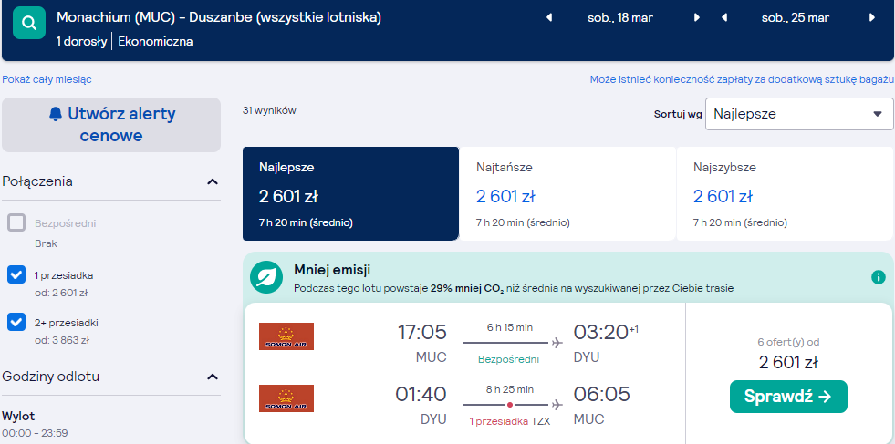This screenshot has height=444, width=895.
Task: Click the Sprawdź button
Action: [x=788, y=397]
